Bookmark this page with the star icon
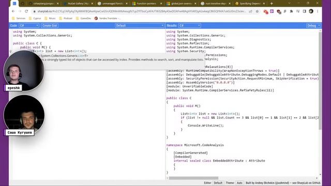 pyautogui.click(x=257, y=11)
